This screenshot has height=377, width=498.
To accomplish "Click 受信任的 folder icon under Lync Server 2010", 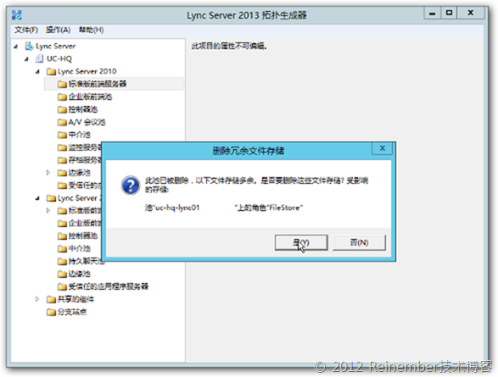I will click(62, 186).
